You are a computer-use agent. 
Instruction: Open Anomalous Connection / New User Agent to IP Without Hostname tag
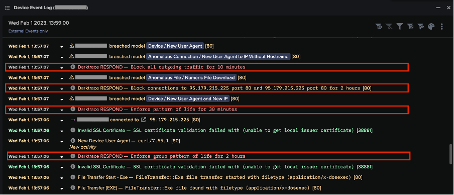click(218, 56)
